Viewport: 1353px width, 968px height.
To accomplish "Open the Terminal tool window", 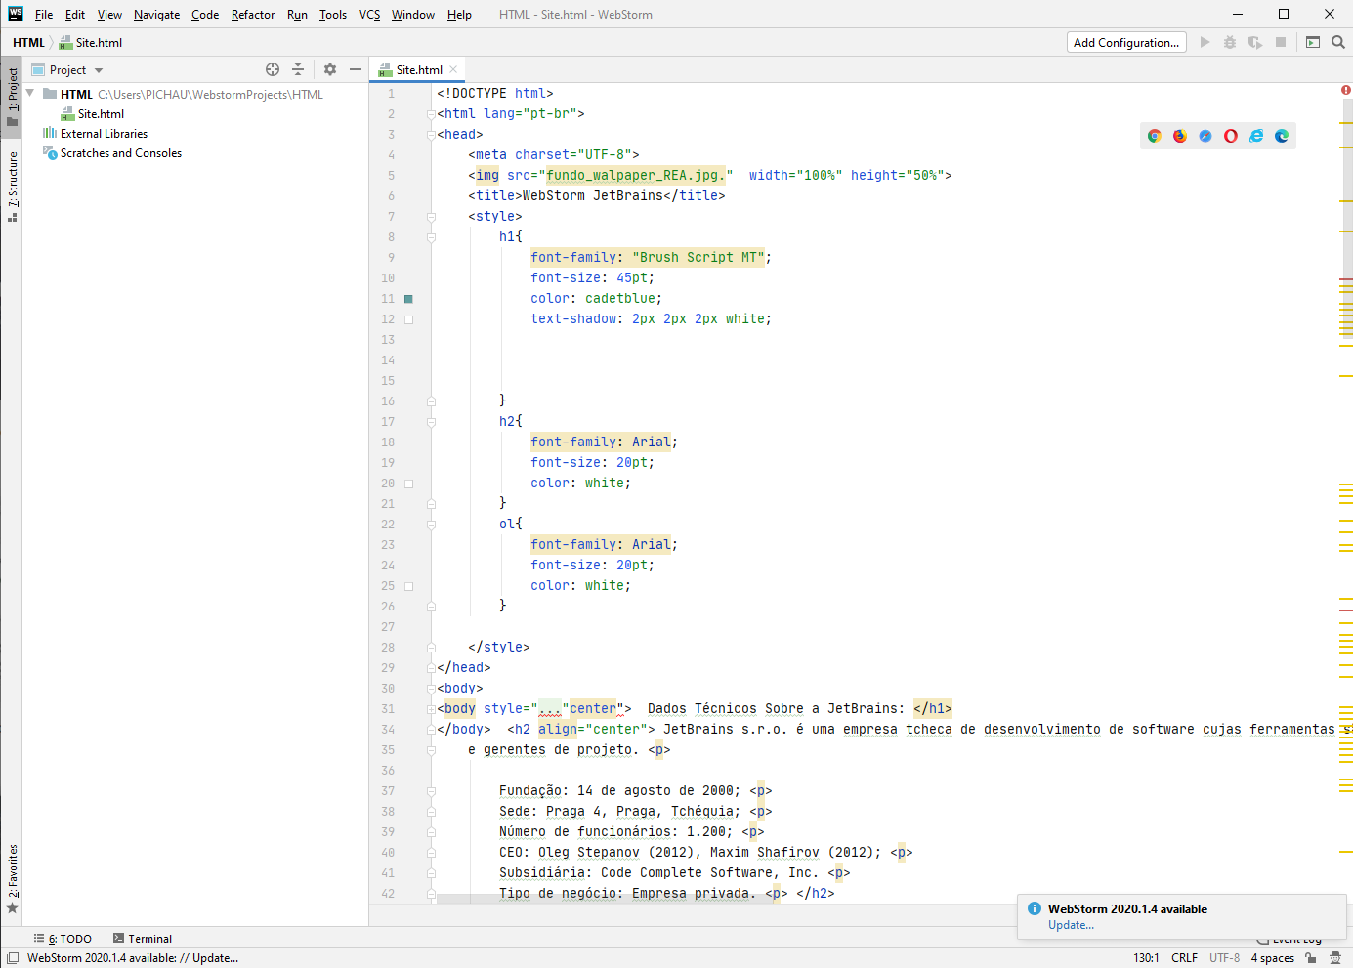I will [143, 938].
